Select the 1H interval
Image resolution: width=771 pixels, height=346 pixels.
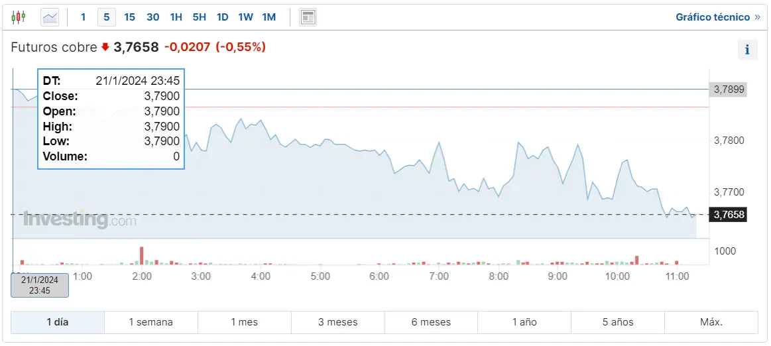click(x=176, y=17)
